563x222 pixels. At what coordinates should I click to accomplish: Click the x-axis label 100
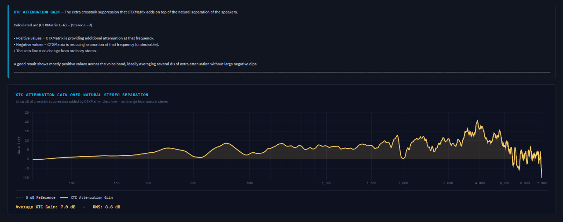(72, 183)
